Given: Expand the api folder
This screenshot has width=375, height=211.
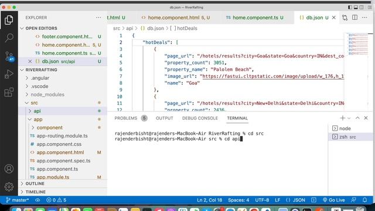Looking at the screenshot, I should [37, 111].
